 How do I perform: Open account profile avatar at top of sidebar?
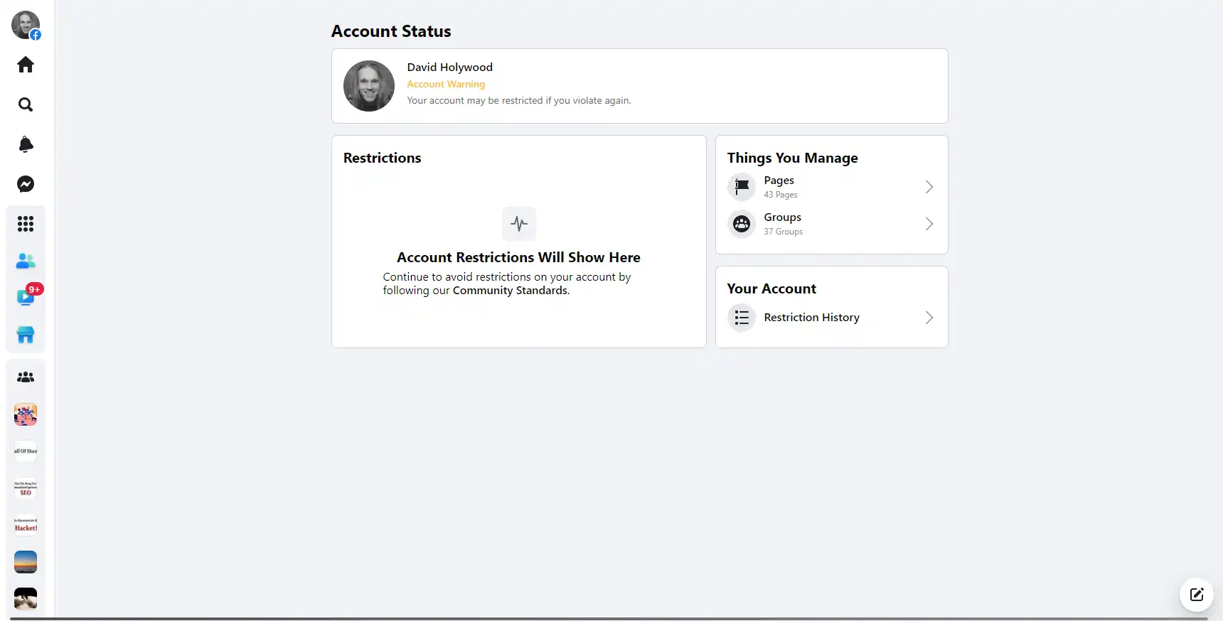coord(26,25)
